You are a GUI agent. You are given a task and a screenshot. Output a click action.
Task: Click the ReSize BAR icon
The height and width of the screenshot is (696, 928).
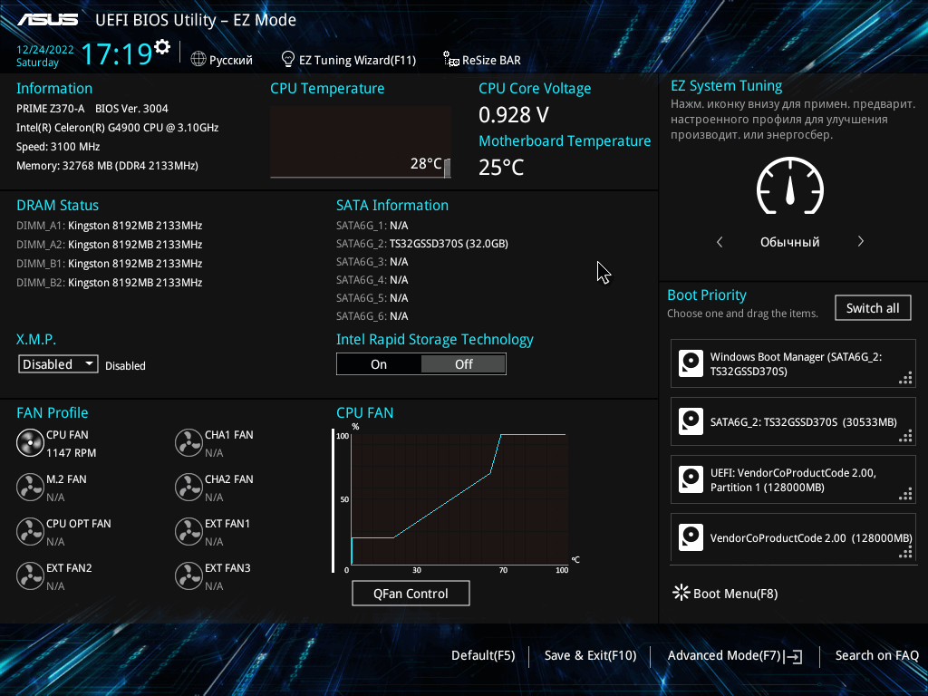451,59
